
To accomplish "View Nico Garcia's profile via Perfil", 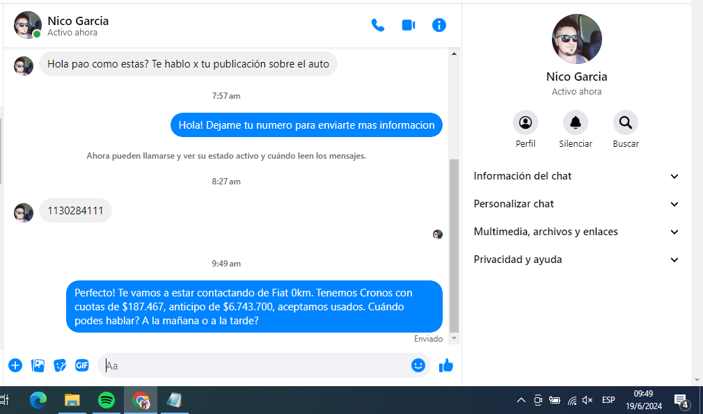I will 526,123.
